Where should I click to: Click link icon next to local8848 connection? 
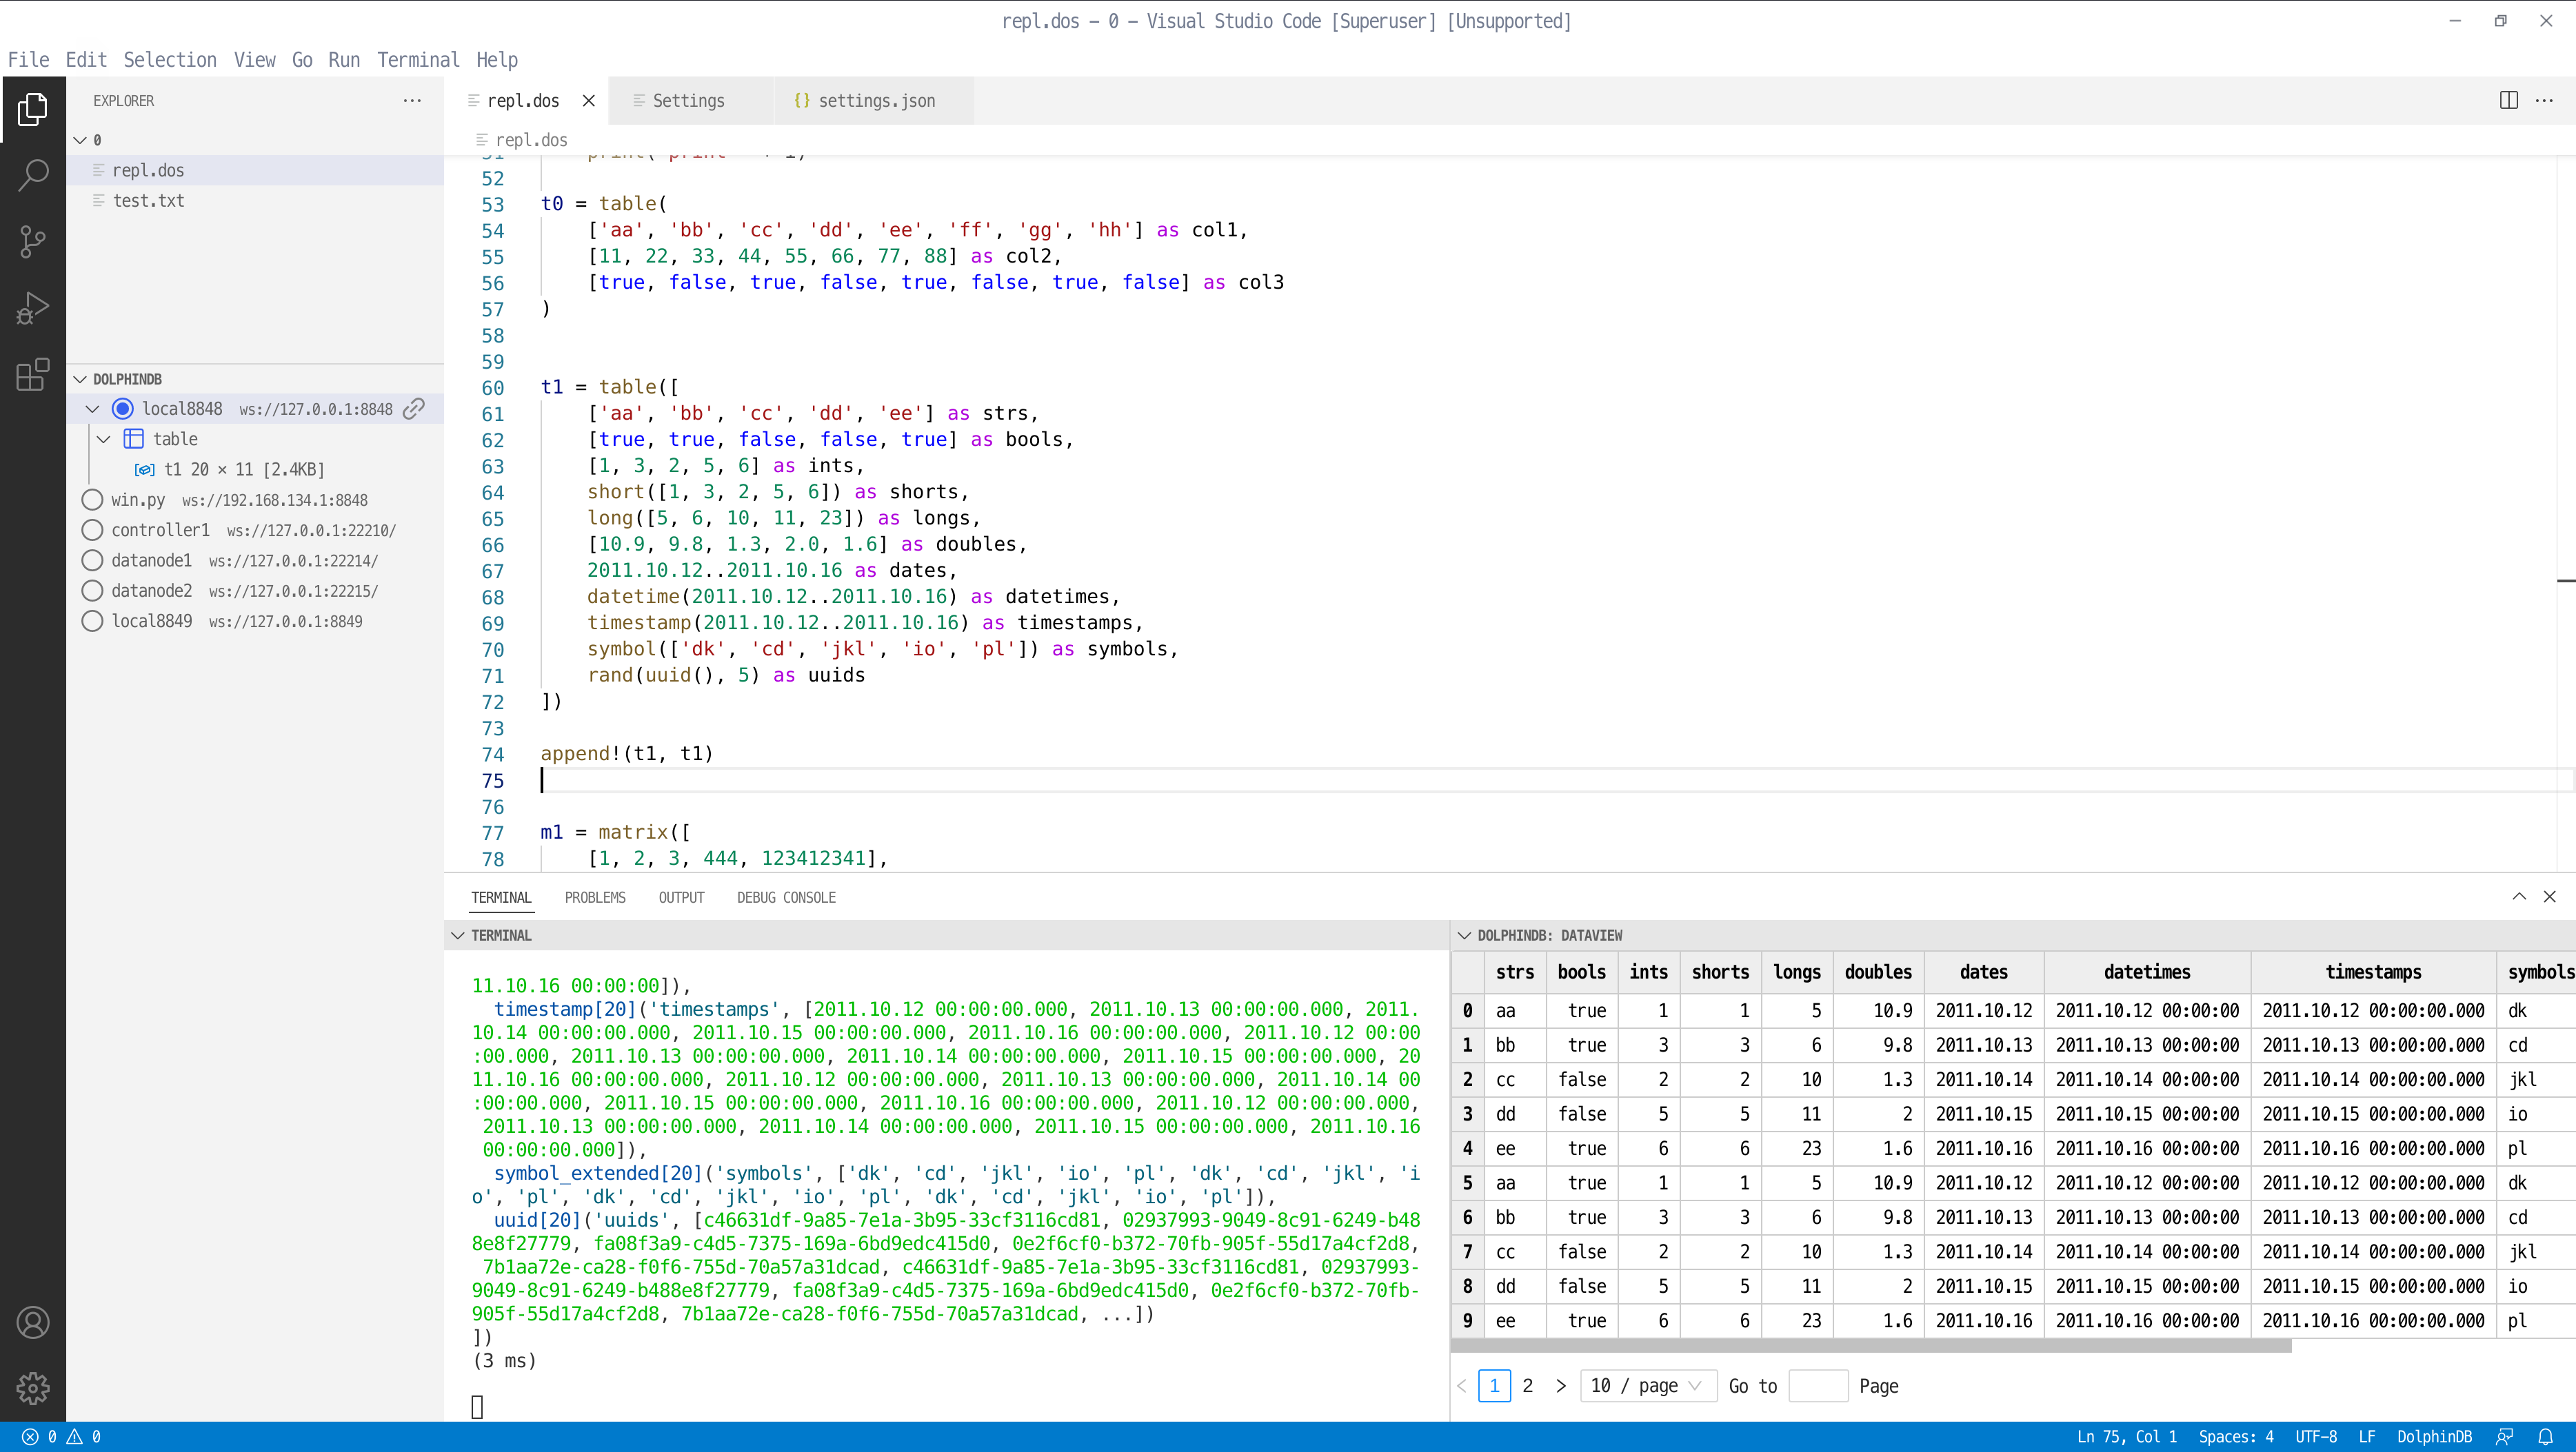click(x=414, y=409)
